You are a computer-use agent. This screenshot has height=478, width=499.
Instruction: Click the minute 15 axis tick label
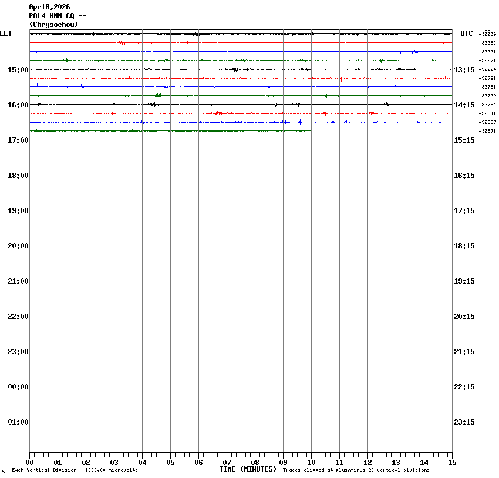pos(452,463)
